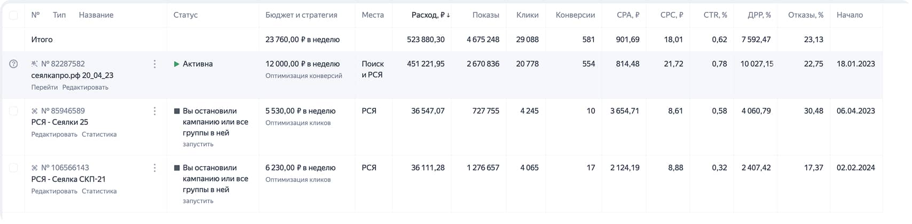Image resolution: width=912 pixels, height=224 pixels.
Task: Click stopped status square icon for Сеялки 25
Action: [x=177, y=111]
